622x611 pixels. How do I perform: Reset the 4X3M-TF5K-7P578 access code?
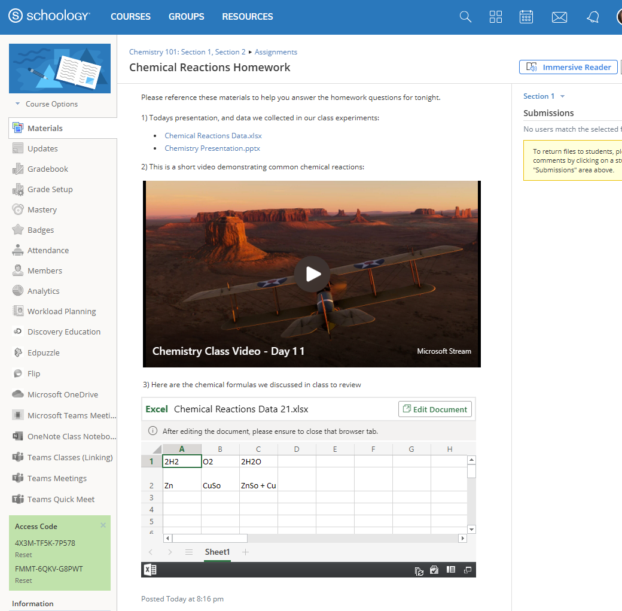pos(23,555)
